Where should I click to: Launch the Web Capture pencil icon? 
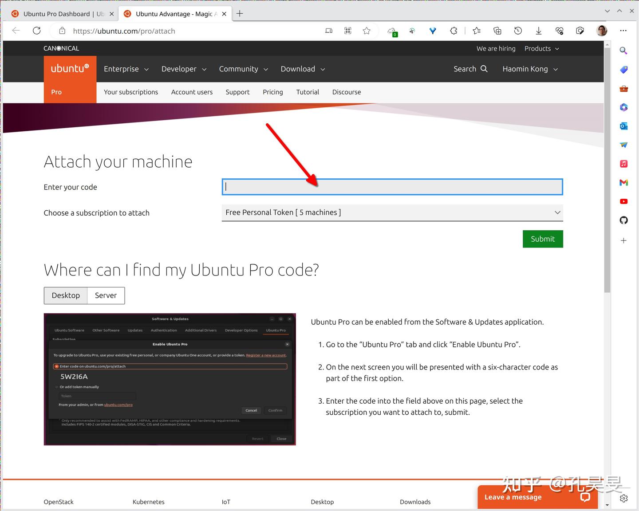pyautogui.click(x=580, y=31)
